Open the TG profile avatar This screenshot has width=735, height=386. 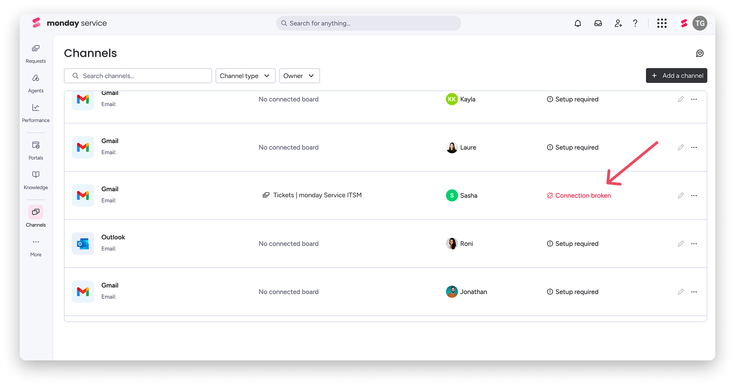pos(700,23)
